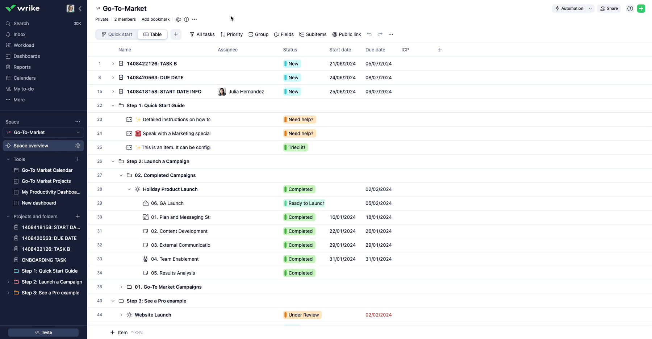Expand the 01. Go-To Market Campaigns folder

click(121, 287)
